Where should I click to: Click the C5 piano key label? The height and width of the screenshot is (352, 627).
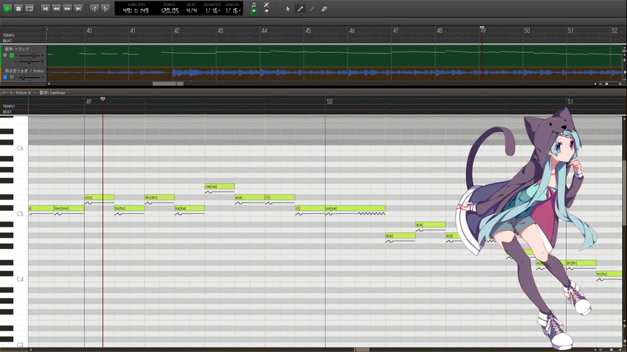(x=20, y=214)
